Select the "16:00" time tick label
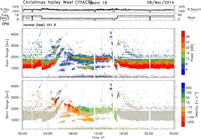This screenshot has width=201, height=139. click(123, 134)
